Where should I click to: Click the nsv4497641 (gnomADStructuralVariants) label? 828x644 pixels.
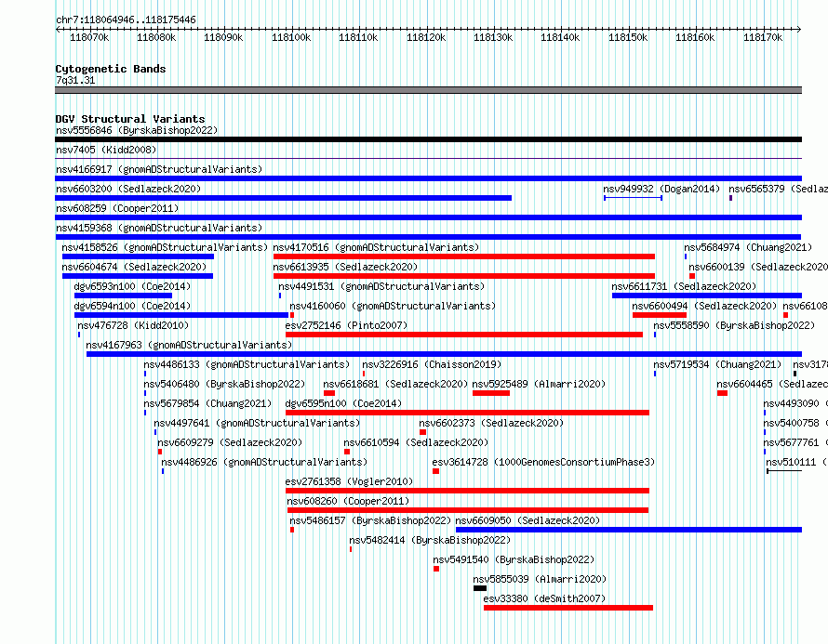pyautogui.click(x=257, y=423)
